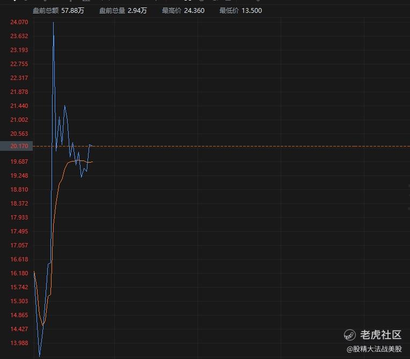This screenshot has width=410, height=359.
Task: Click the 16.618 price axis label
Action: [19, 259]
